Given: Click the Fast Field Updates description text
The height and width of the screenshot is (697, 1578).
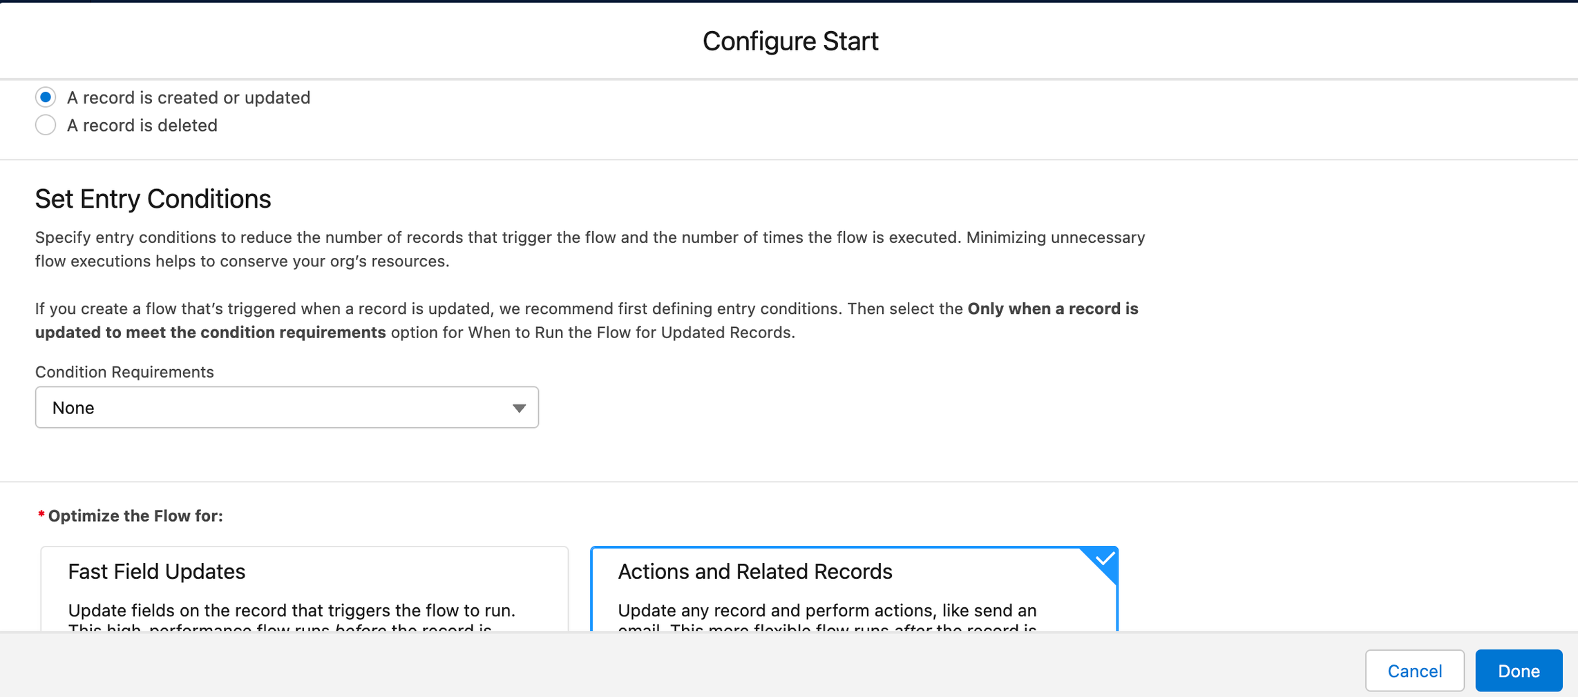Looking at the screenshot, I should [x=291, y=611].
